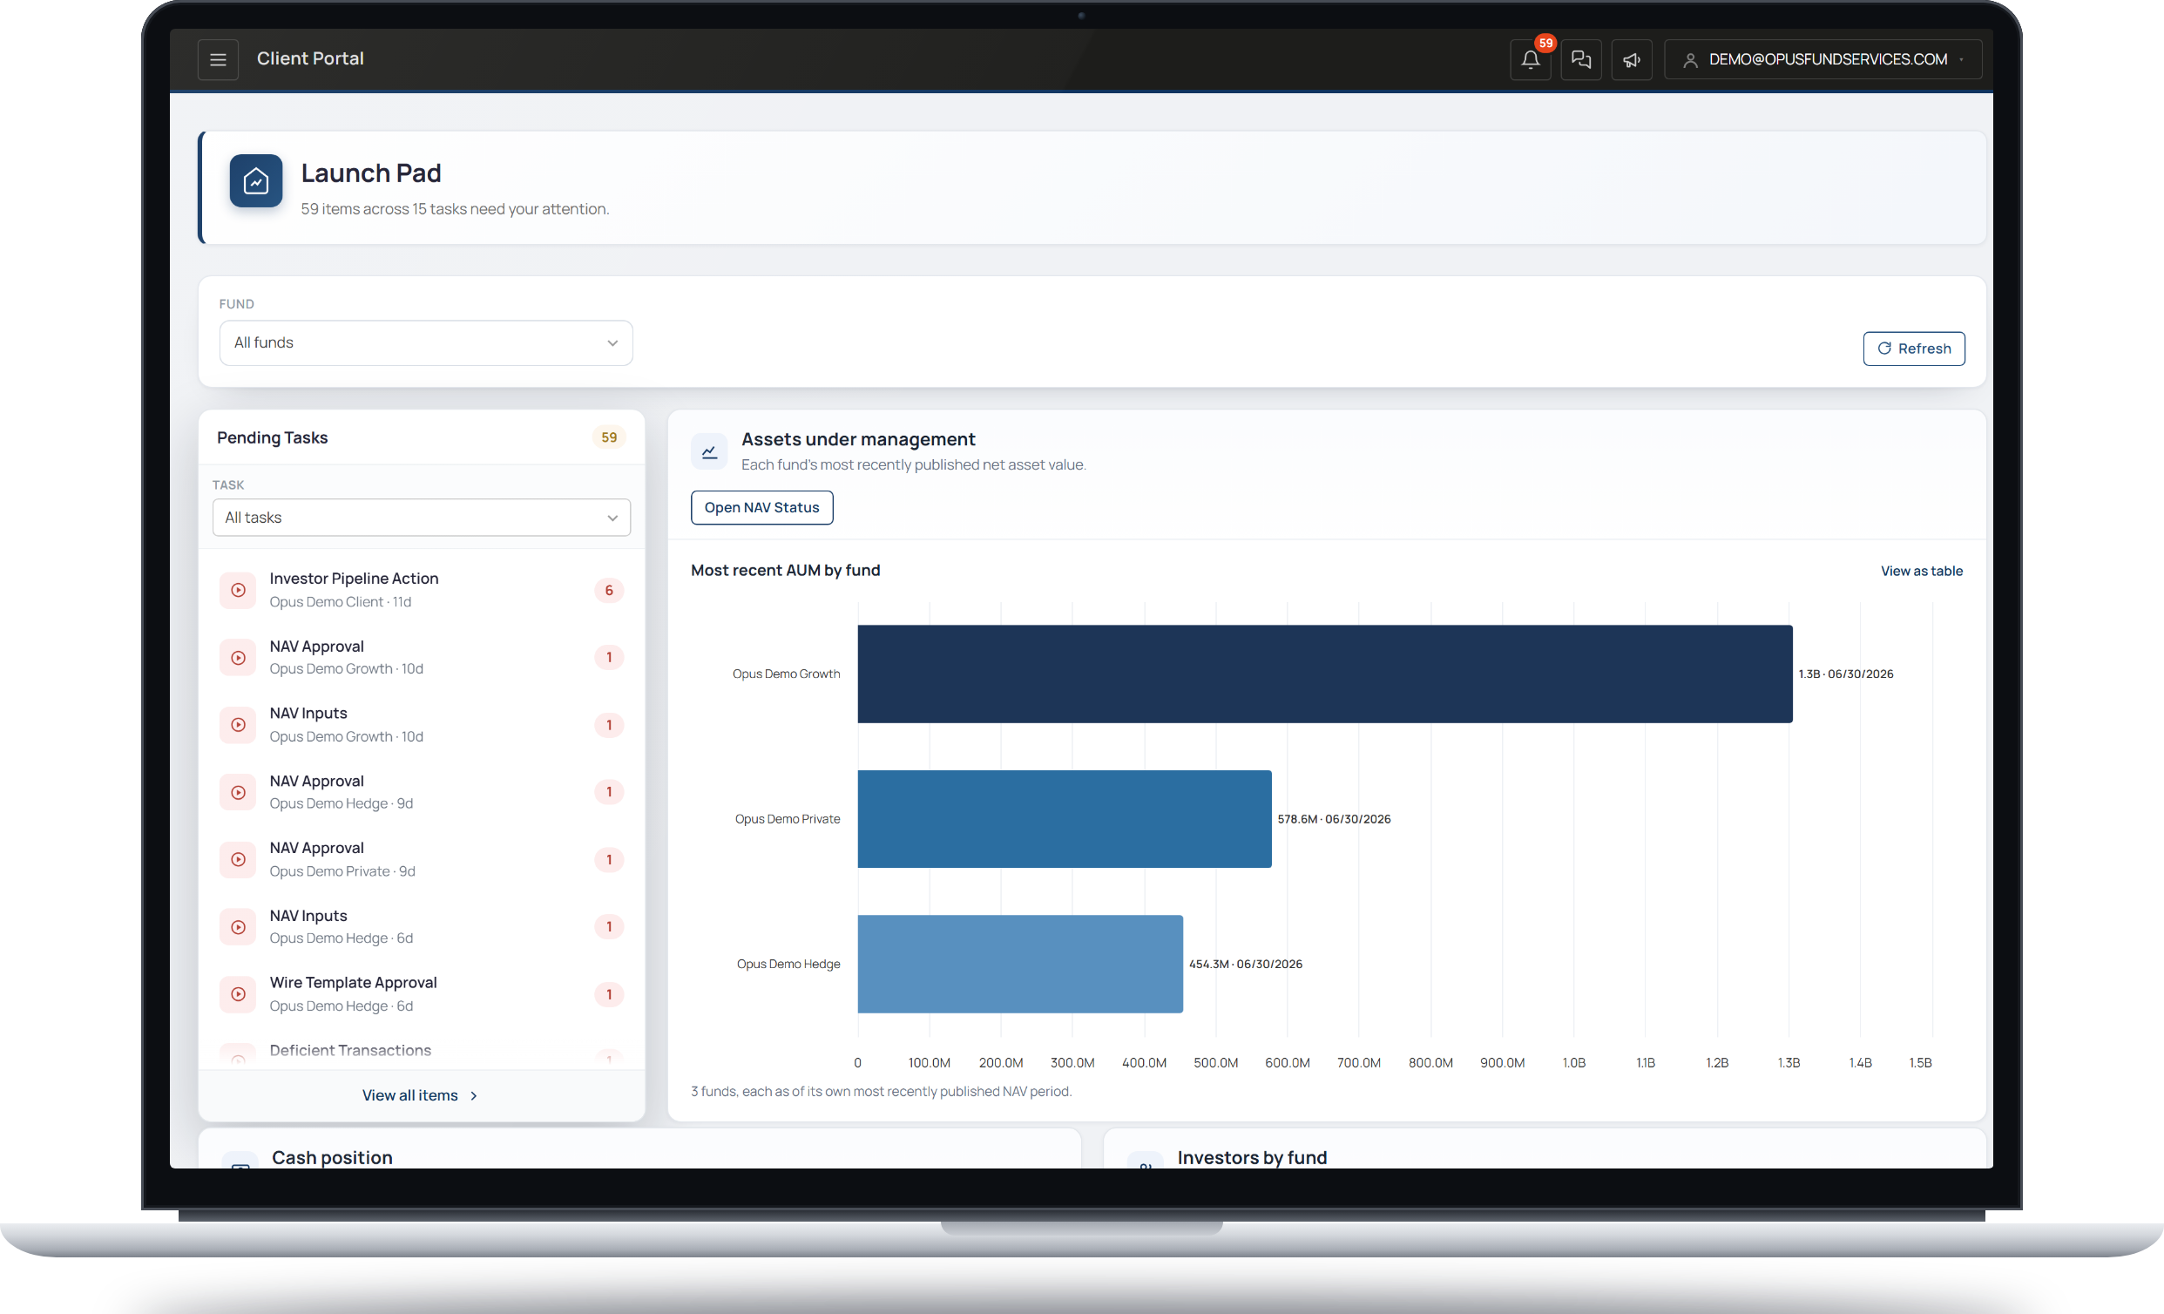Select NAV Inputs Opus Demo Growth task
This screenshot has width=2164, height=1314.
422,725
